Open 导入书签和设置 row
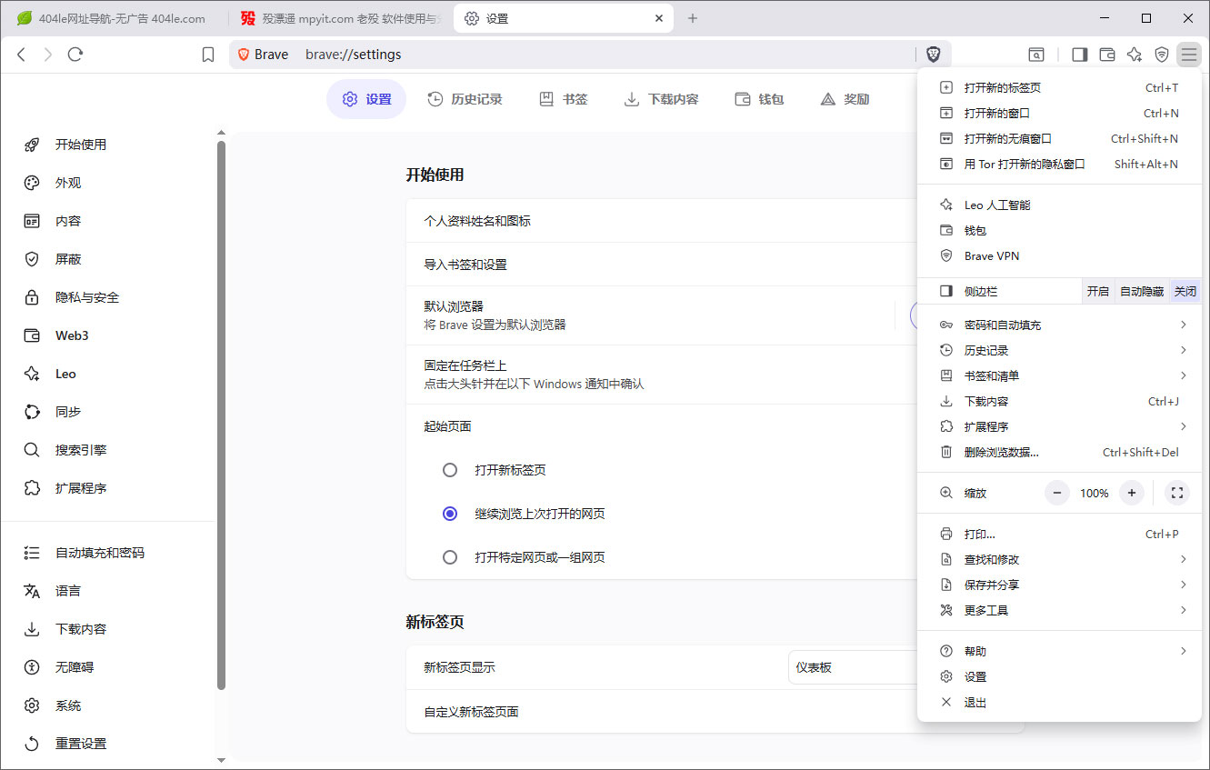 pos(662,265)
